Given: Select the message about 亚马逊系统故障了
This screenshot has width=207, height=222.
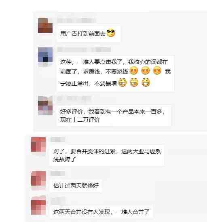Looking at the screenshot, I should [107, 155].
